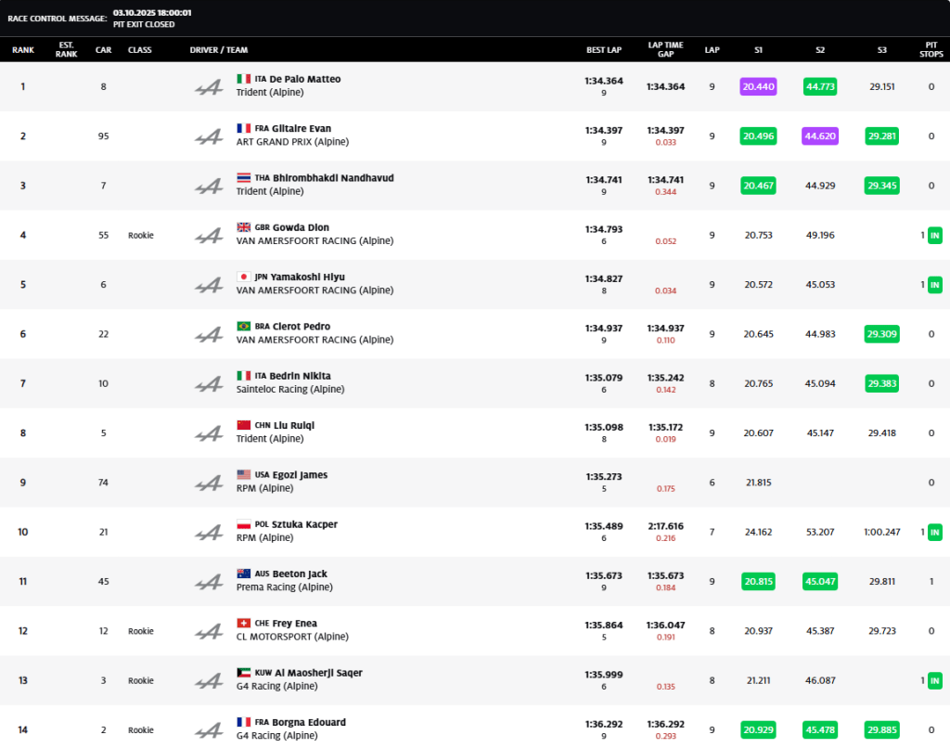Image resolution: width=950 pixels, height=748 pixels.
Task: Click the green IN pit badge for Sztuka Kacper
Action: 935,532
